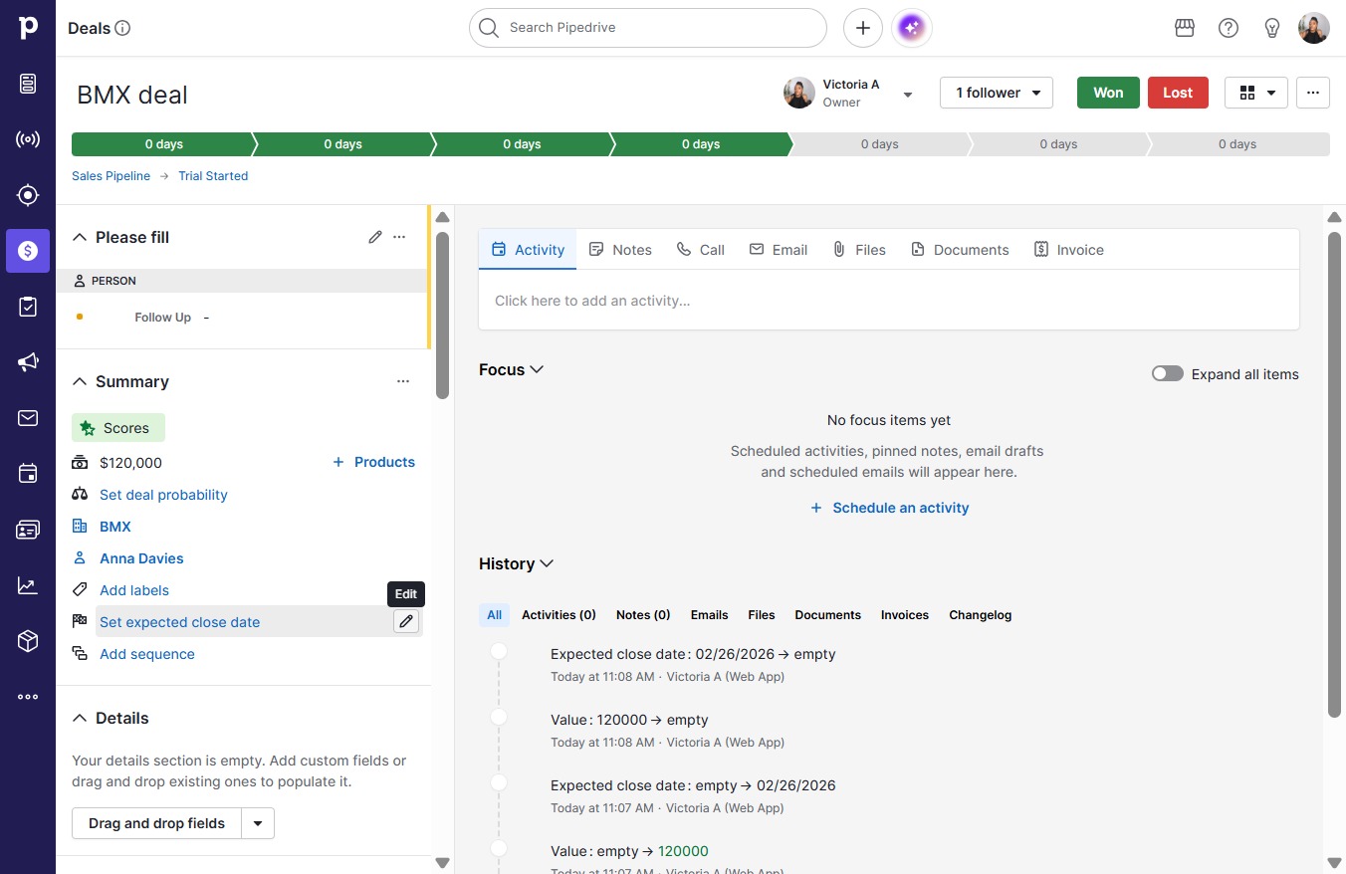Switch to the Documents tab

(x=960, y=250)
